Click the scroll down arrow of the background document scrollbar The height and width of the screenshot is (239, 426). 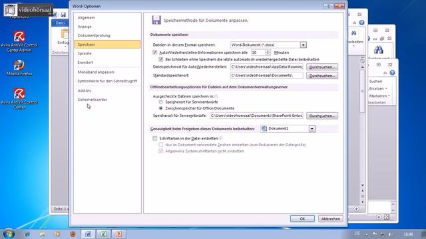(362, 185)
